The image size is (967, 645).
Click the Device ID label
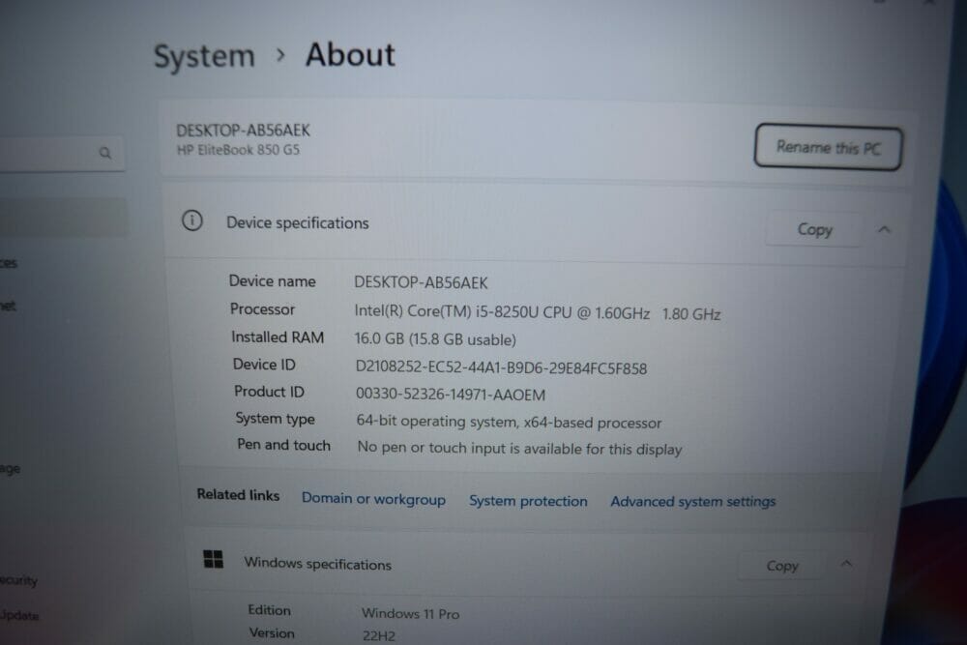[264, 365]
